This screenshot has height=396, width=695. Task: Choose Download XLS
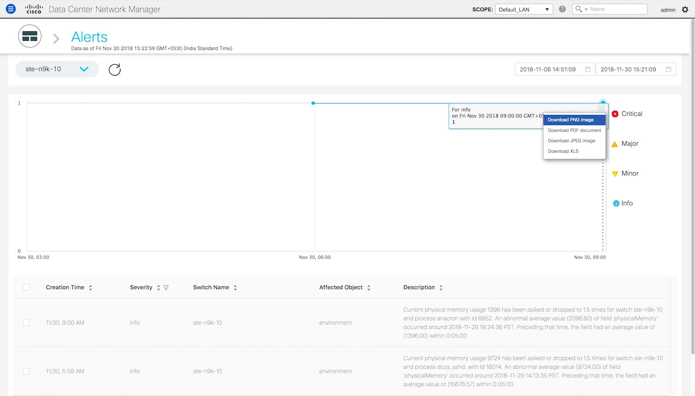click(574, 151)
